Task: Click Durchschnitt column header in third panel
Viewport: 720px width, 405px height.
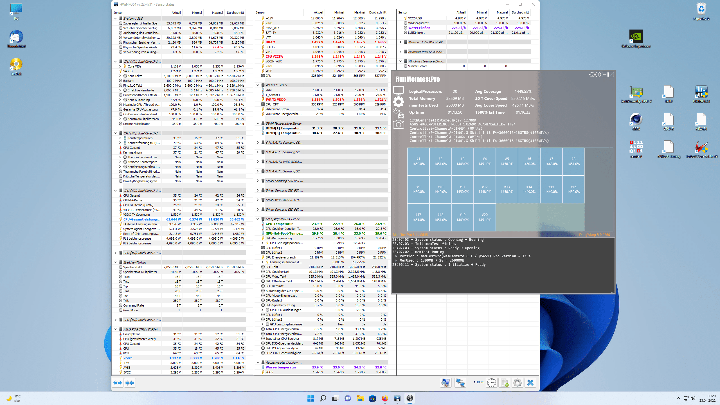Action: tap(520, 12)
